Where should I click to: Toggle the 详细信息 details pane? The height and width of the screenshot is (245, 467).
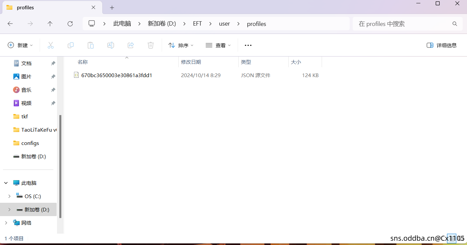click(x=442, y=45)
